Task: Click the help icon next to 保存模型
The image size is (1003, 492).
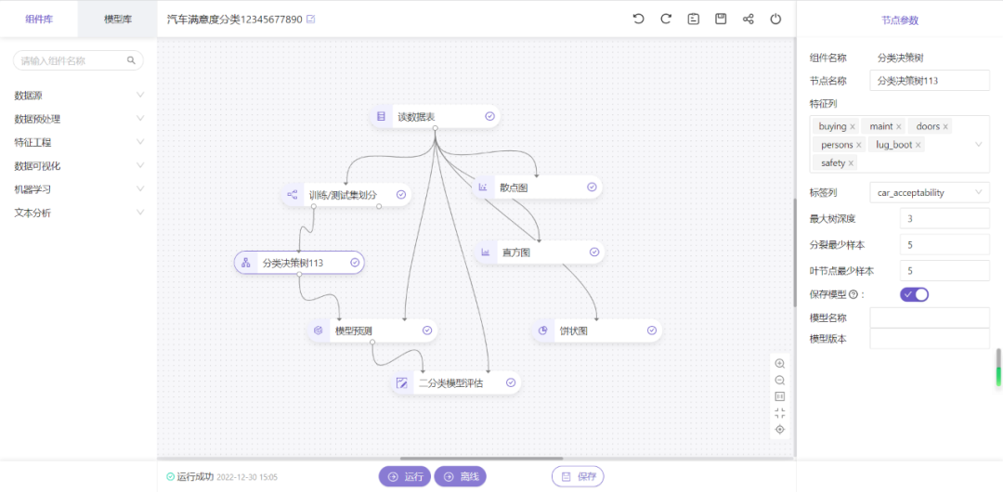Action: pyautogui.click(x=852, y=295)
